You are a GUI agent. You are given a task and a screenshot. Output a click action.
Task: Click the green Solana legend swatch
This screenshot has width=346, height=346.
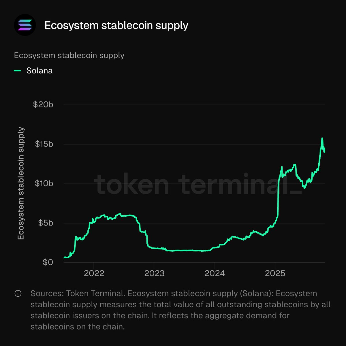[18, 71]
